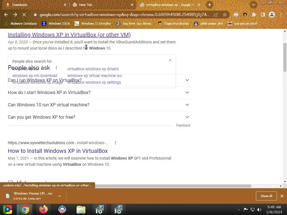Open the Chrome profile avatar

tap(272, 15)
